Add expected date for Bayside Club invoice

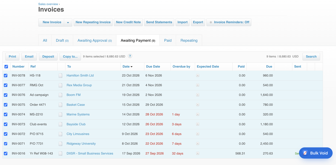(x=198, y=124)
